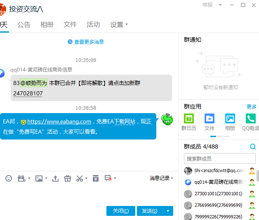259x220 pixels.
Task: Click the clock icon before 查看更多消息
Action: [70, 42]
